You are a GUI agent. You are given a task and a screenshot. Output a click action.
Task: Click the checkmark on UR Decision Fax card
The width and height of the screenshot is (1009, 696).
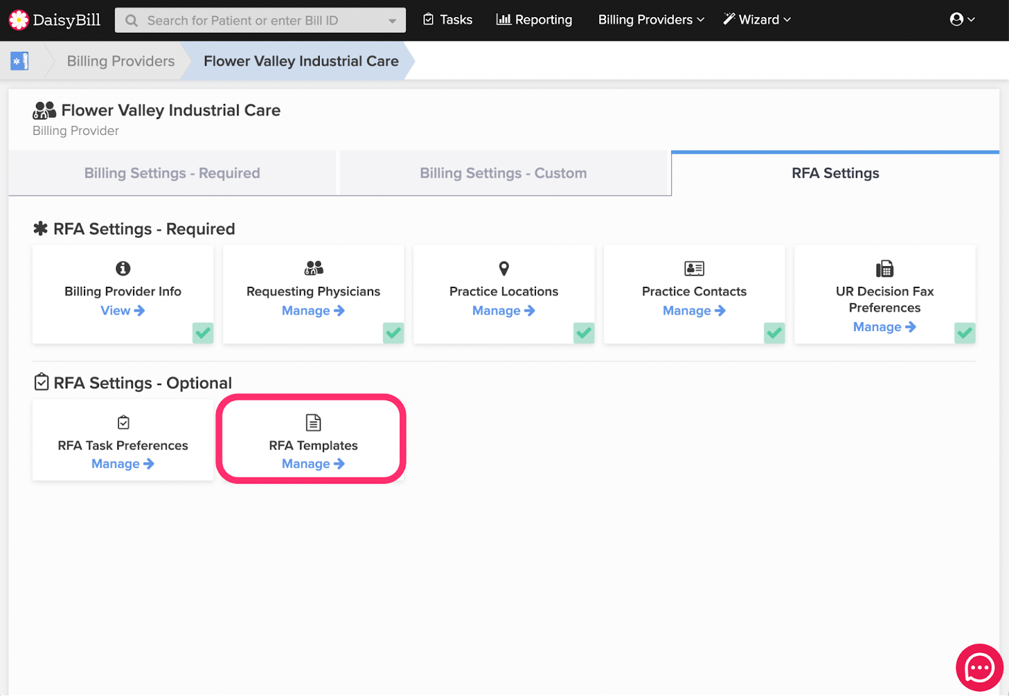coord(964,333)
